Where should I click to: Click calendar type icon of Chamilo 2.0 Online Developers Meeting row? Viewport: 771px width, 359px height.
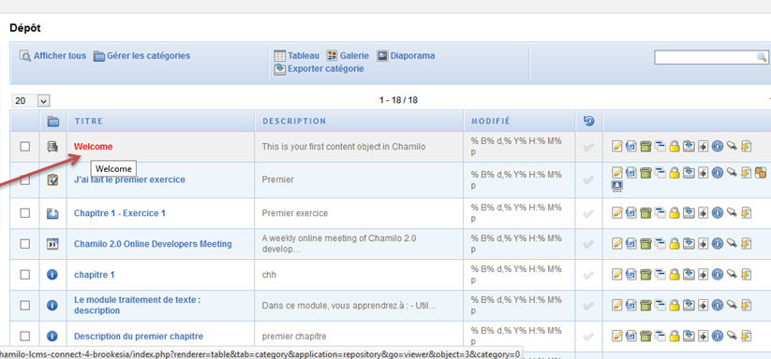pos(52,243)
